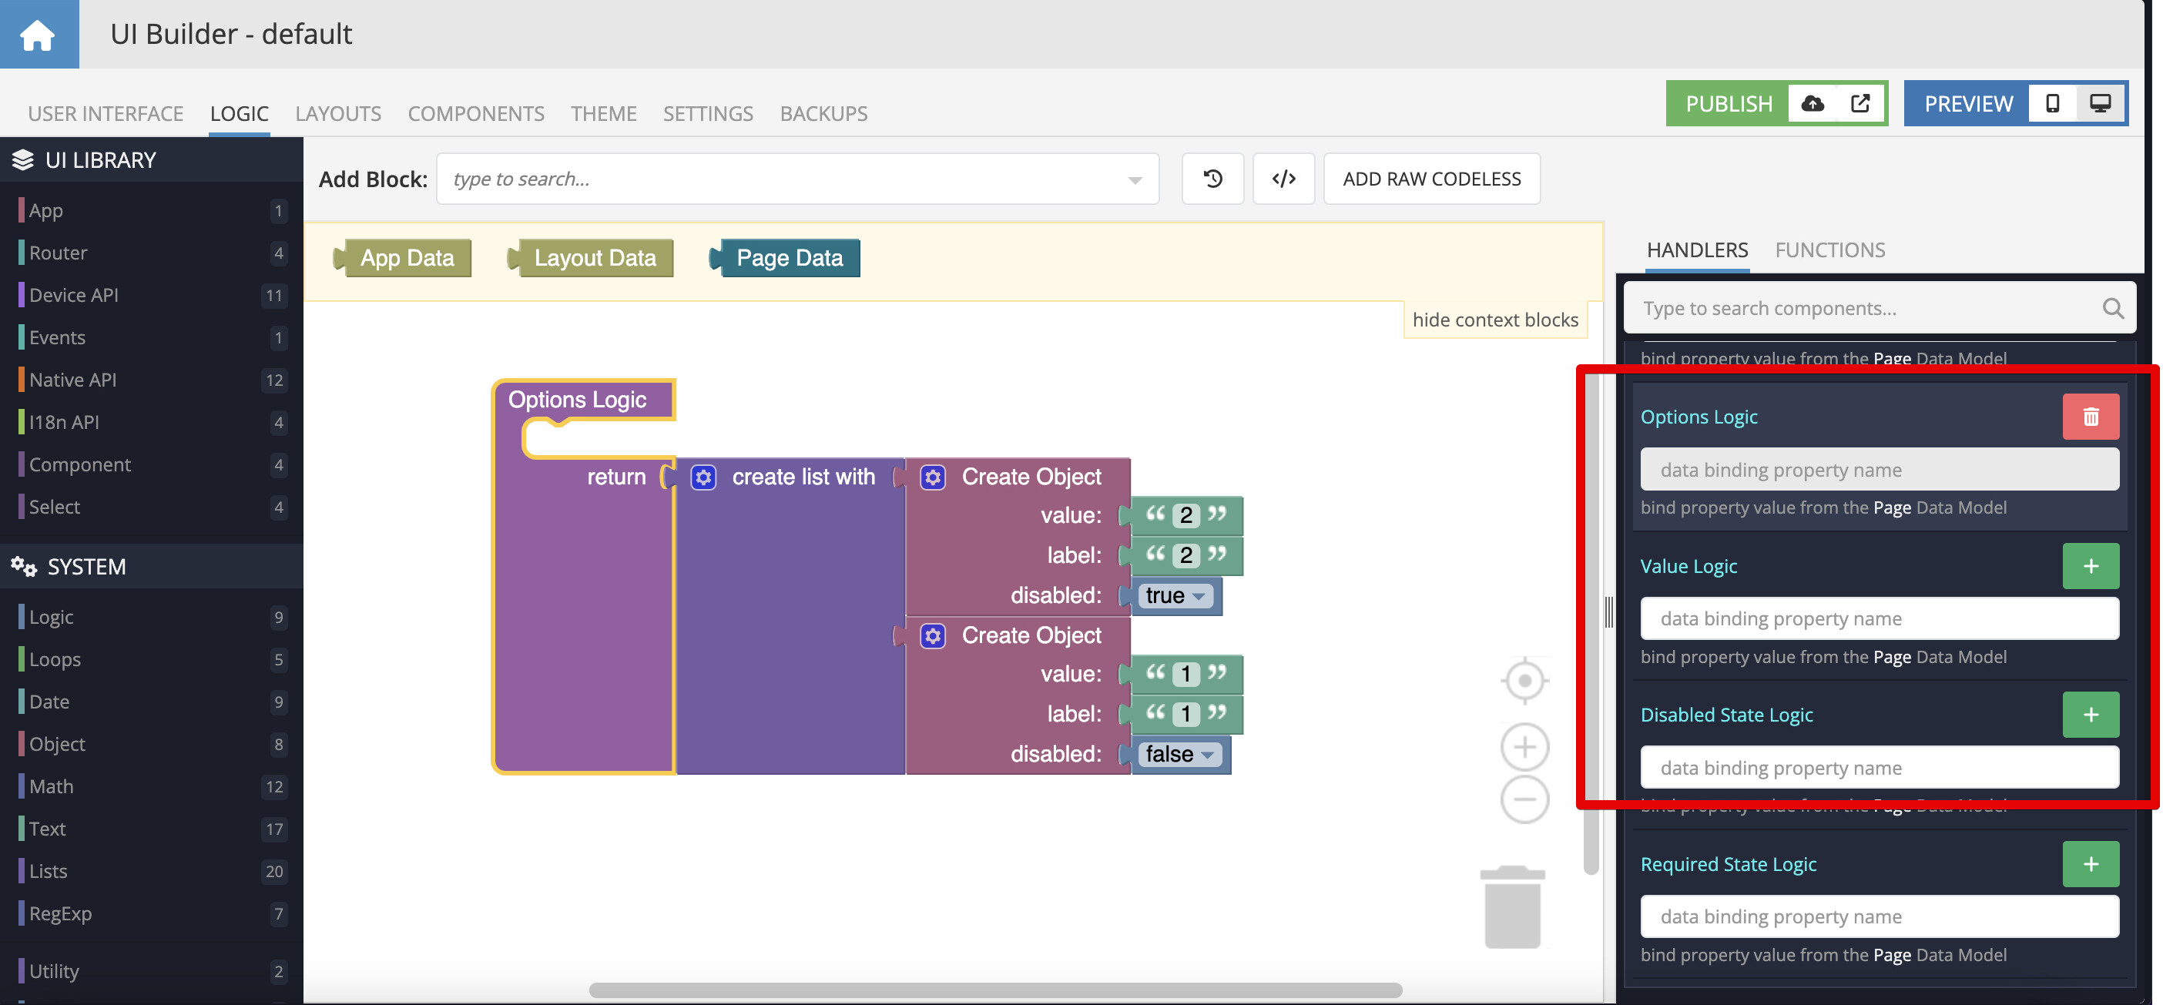The image size is (2163, 1005).
Task: Delete the Options Logic handler via trash icon
Action: (x=2091, y=416)
